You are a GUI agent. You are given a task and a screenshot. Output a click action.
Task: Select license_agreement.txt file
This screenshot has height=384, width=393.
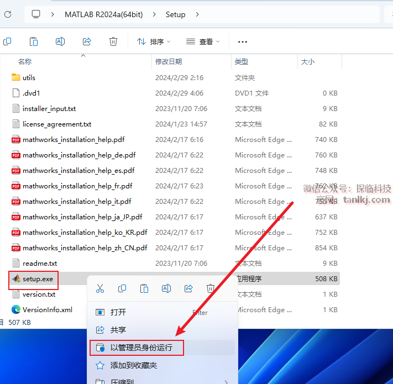coord(57,124)
